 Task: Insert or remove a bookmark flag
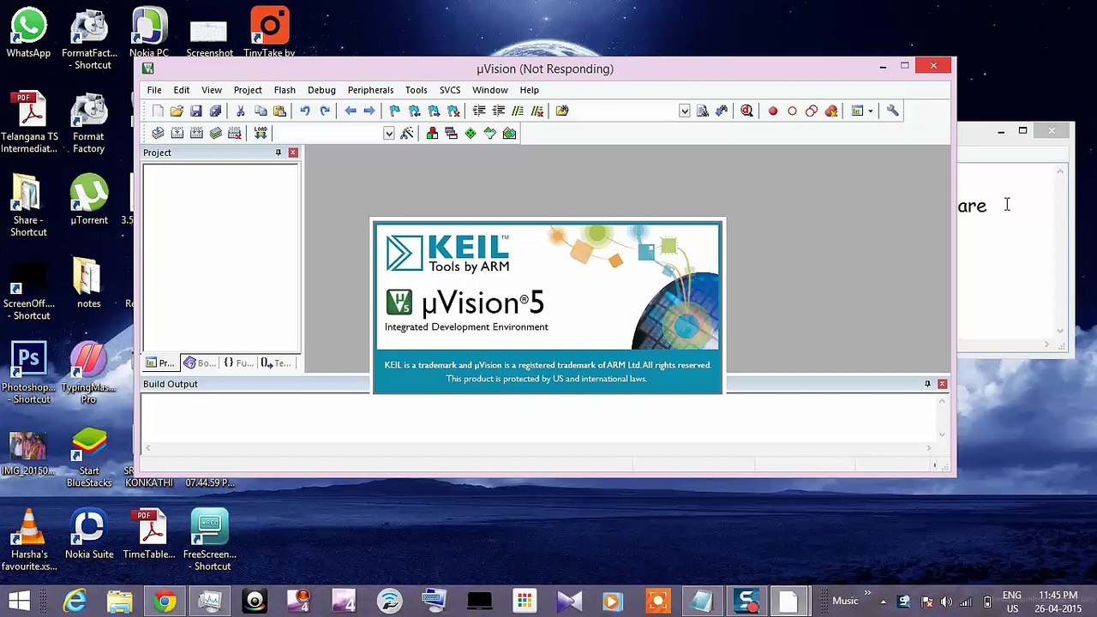(x=395, y=111)
